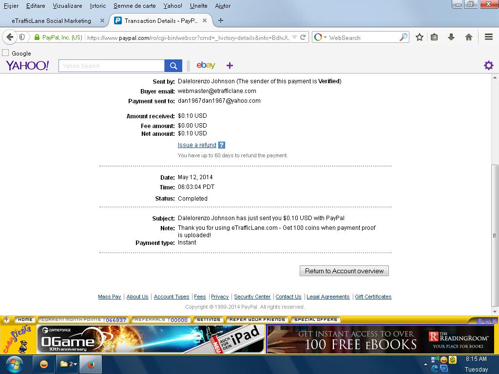Click the page vertical scrollbar thumb

coord(494,235)
